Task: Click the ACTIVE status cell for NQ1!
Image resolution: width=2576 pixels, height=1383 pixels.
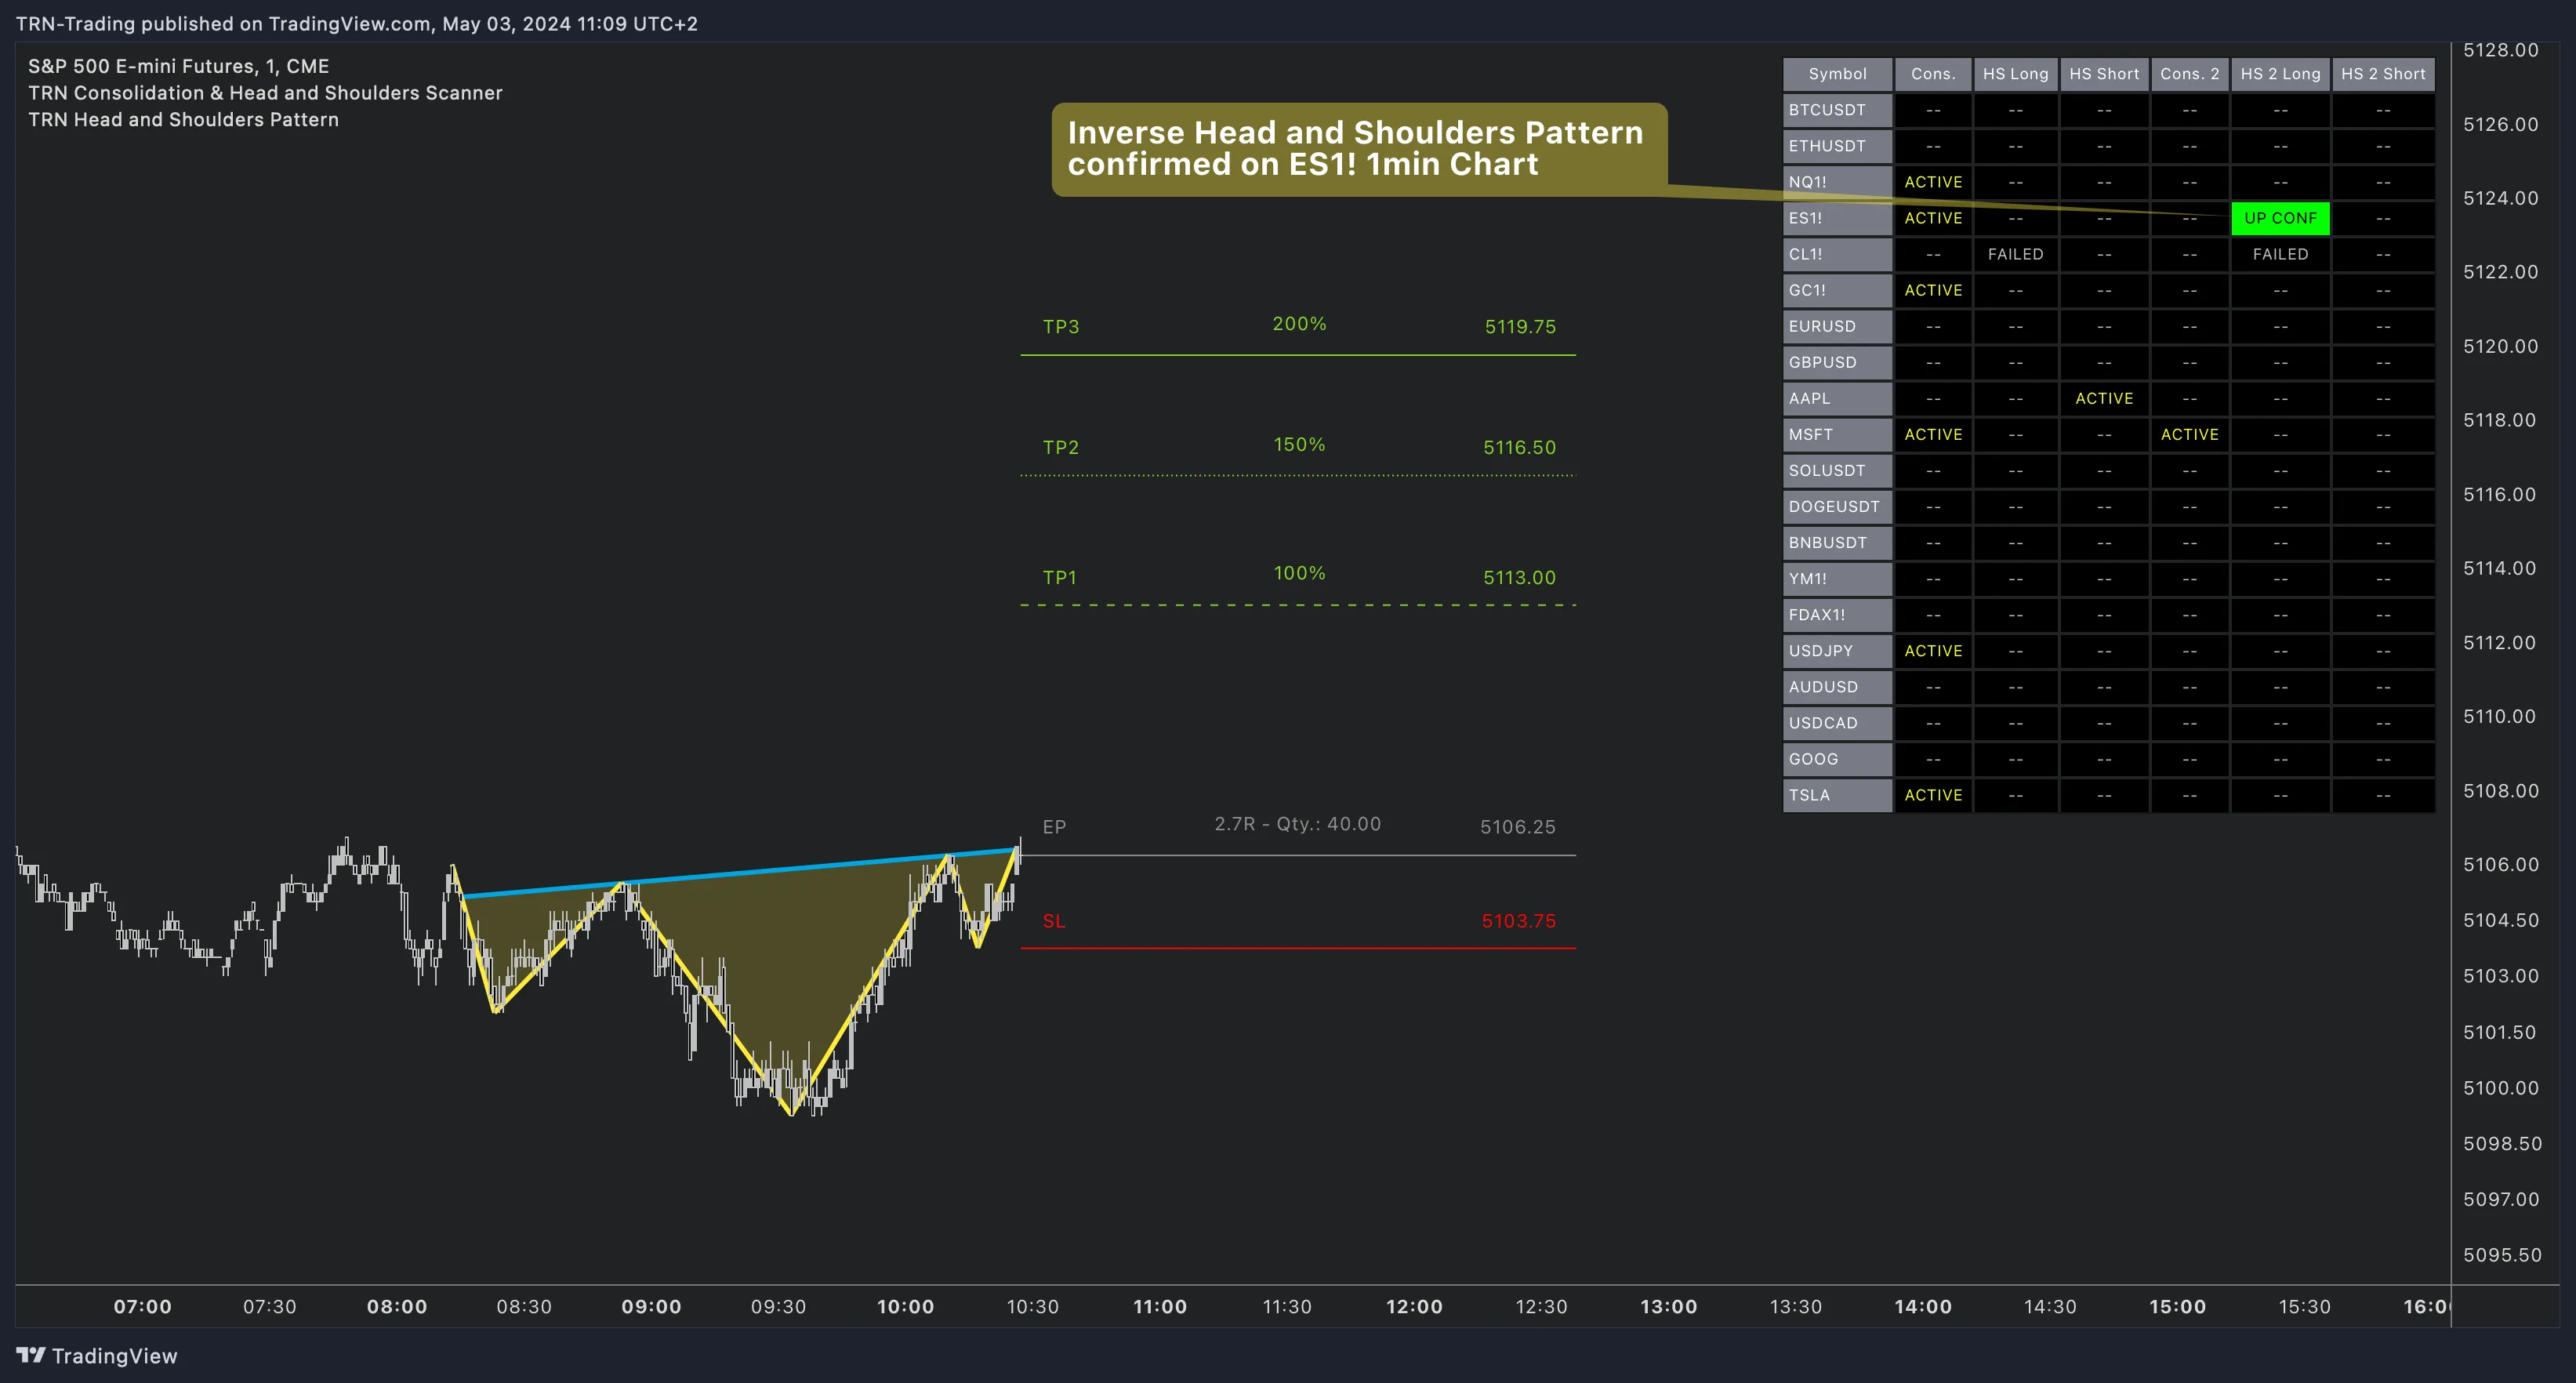Action: tap(1933, 182)
